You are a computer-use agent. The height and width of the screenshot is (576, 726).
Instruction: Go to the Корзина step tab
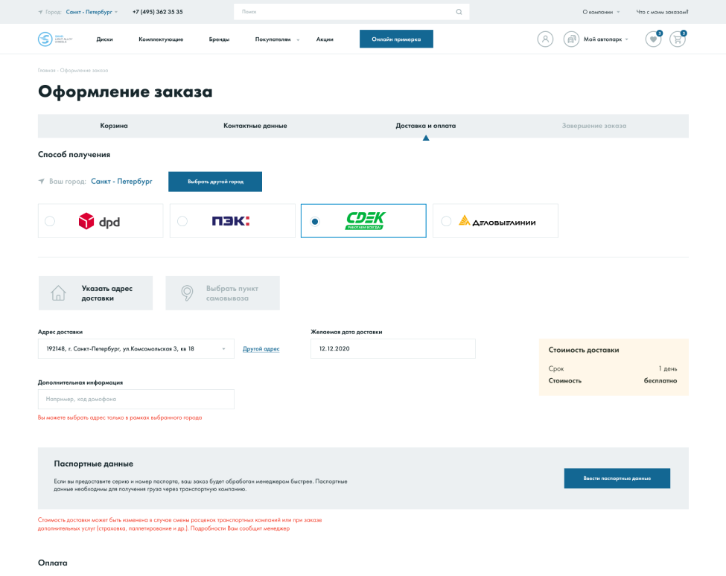click(114, 126)
